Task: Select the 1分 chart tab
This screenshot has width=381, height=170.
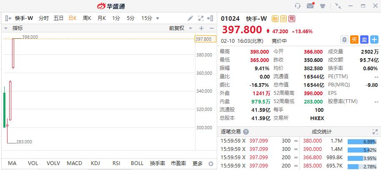Action: click(x=116, y=18)
